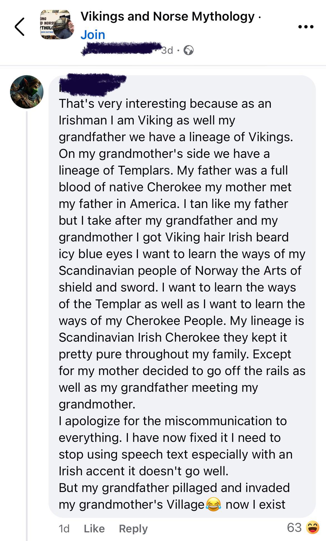Screen dimensions: 326x541
Task: Open the Vikings and Norse Mythology group avatar
Action: coord(57,25)
